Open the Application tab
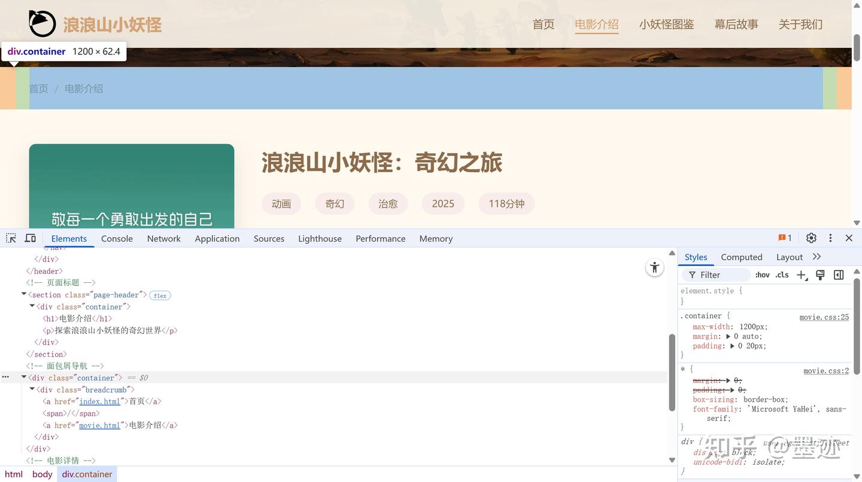 tap(217, 238)
